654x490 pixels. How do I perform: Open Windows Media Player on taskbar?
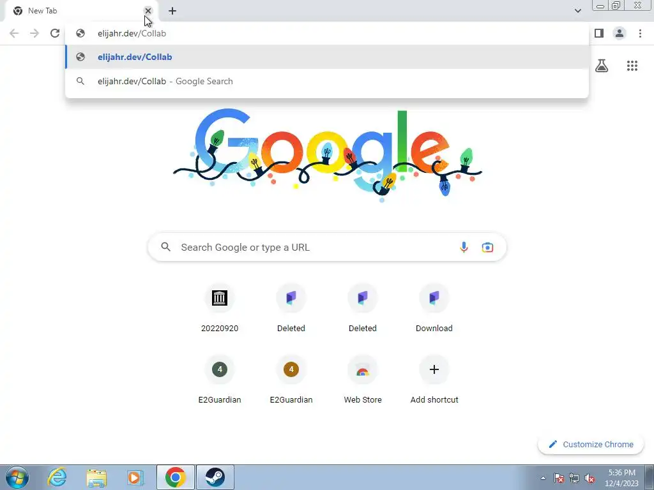(135, 477)
